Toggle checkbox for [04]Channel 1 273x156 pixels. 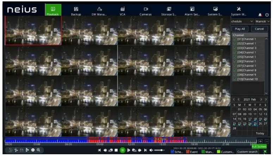[235, 52]
